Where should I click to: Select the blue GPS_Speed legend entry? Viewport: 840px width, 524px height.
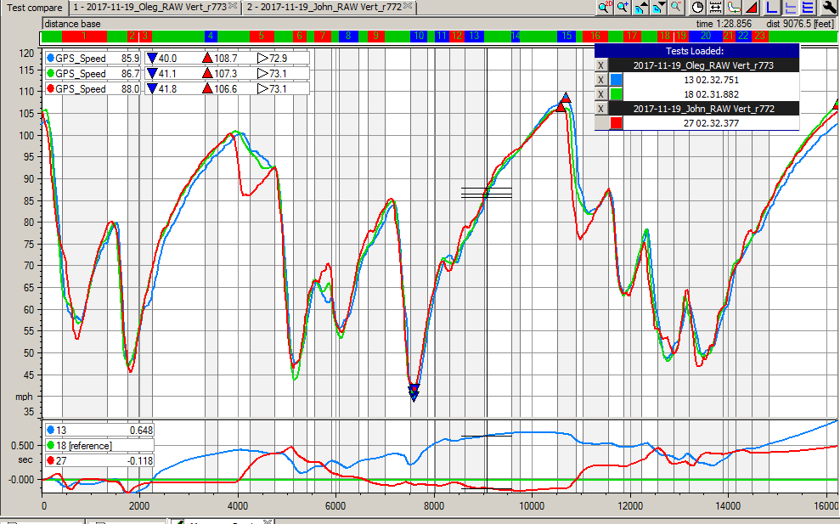click(93, 59)
